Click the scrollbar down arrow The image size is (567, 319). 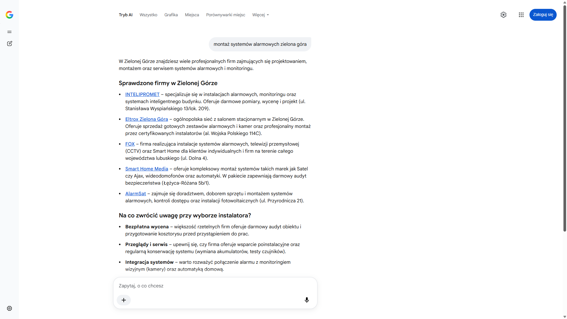coord(565,317)
